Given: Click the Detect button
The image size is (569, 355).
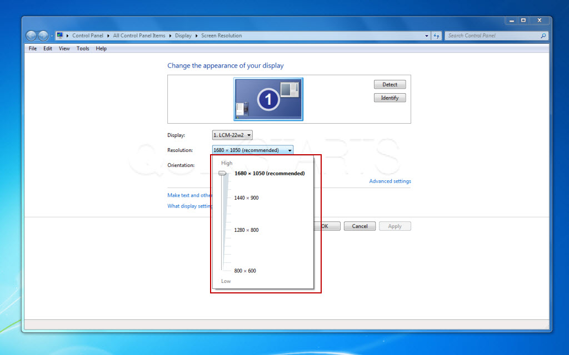Looking at the screenshot, I should click(390, 84).
